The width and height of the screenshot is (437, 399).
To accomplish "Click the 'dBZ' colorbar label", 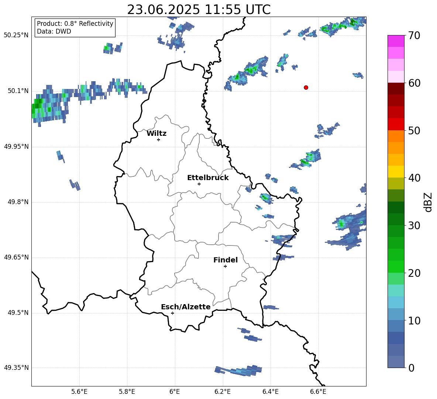I will point(428,202).
